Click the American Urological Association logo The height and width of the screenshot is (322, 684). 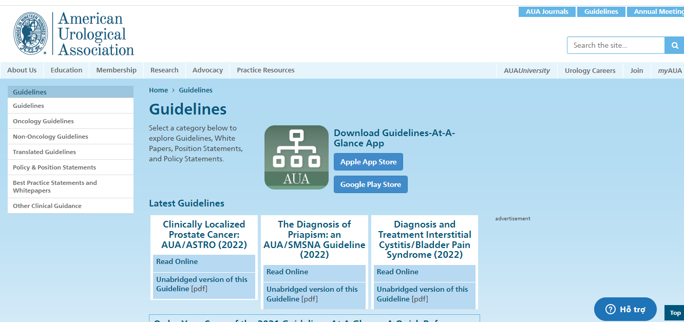tap(73, 34)
